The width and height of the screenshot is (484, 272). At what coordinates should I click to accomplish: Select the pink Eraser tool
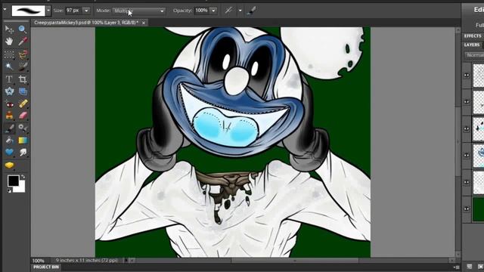click(x=23, y=116)
